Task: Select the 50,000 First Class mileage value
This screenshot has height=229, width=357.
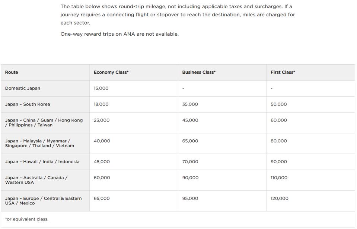Action: click(x=278, y=104)
